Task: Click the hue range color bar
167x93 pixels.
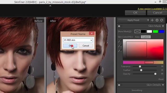Action: [143, 63]
